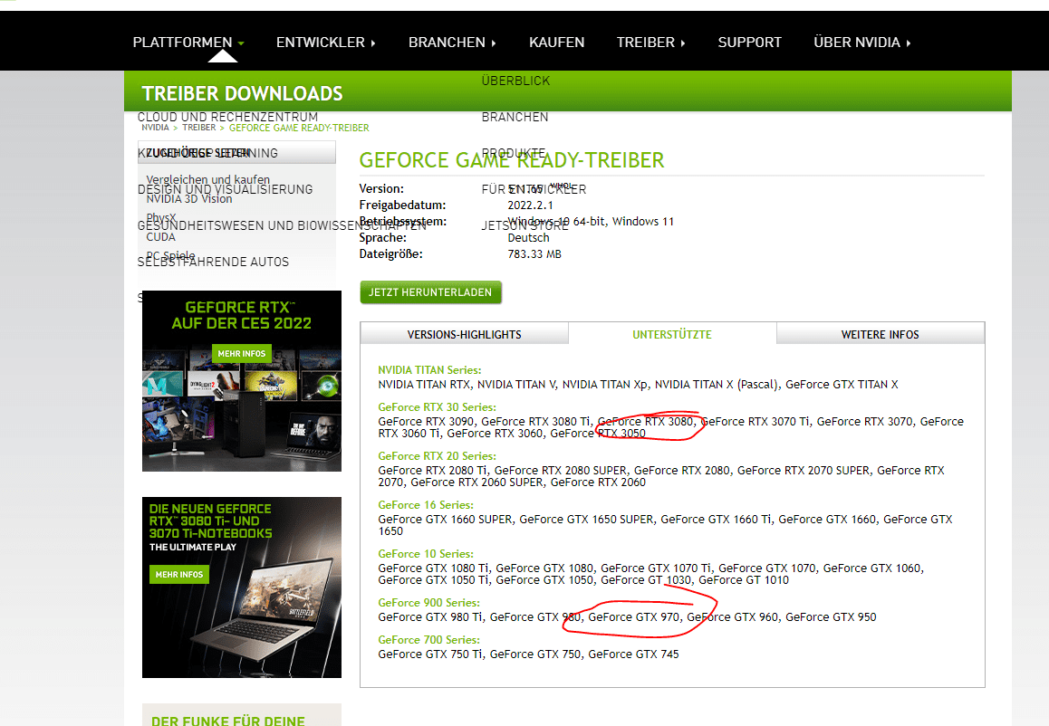Screen dimensions: 1049x726
Task: Select ÜBERBLICK in the open dropdown
Action: [x=515, y=81]
